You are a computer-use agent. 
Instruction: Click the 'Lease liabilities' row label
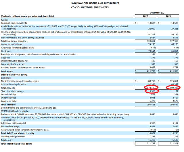(x=8, y=95)
